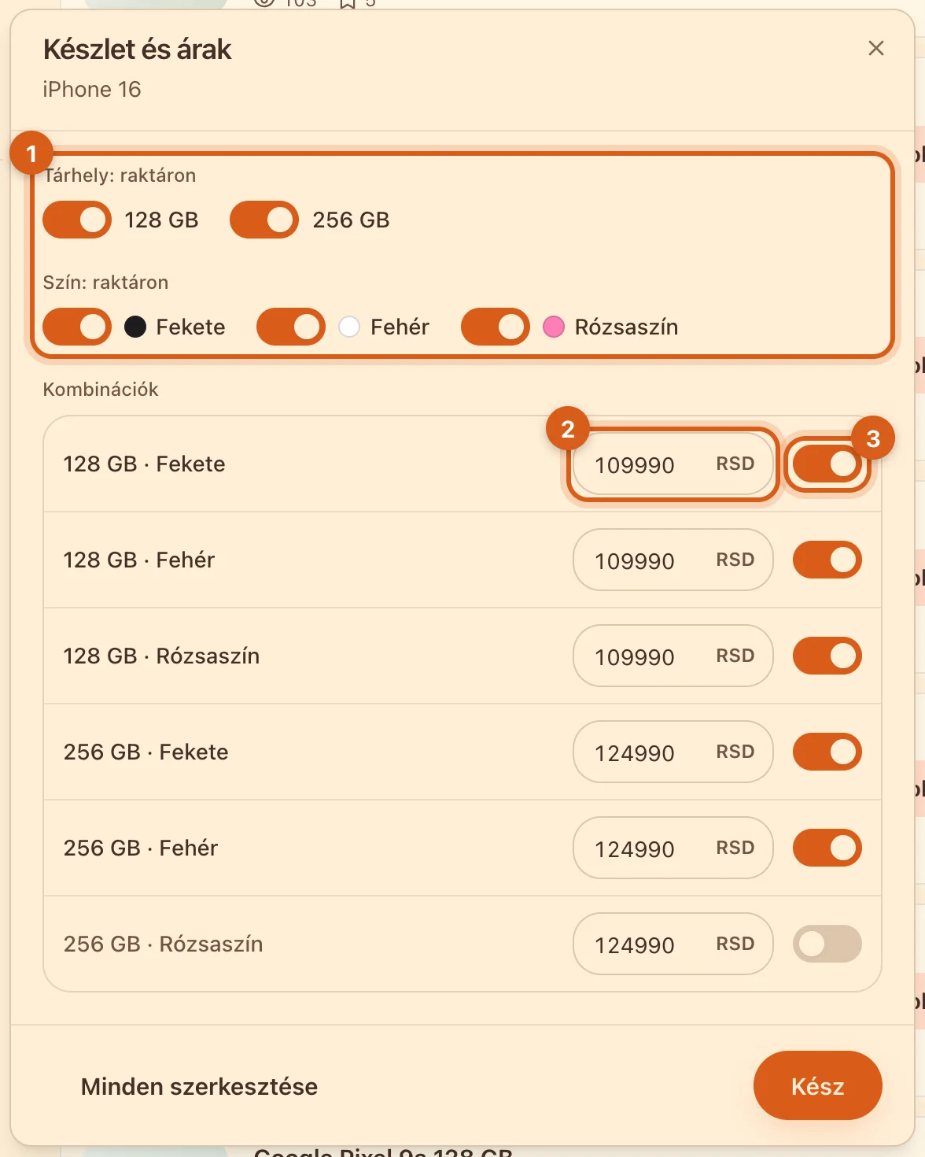
Task: Turn off 128 GB · Fekete combination
Action: (x=827, y=464)
